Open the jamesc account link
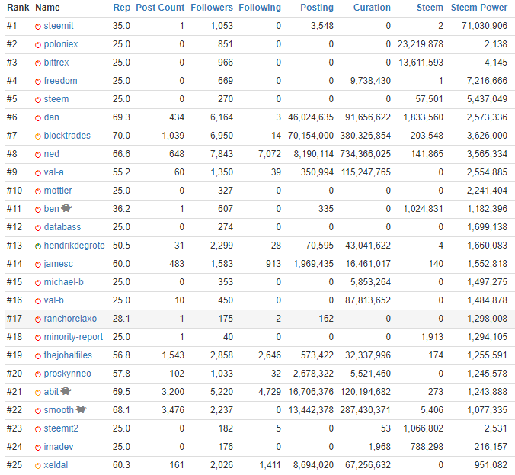The height and width of the screenshot is (475, 515). click(x=58, y=264)
